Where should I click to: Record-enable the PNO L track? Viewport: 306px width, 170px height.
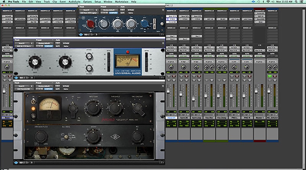click(237, 76)
